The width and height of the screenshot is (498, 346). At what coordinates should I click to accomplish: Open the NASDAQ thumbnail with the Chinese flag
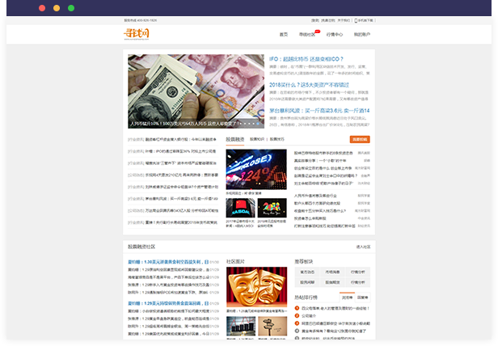pyautogui.click(x=240, y=208)
